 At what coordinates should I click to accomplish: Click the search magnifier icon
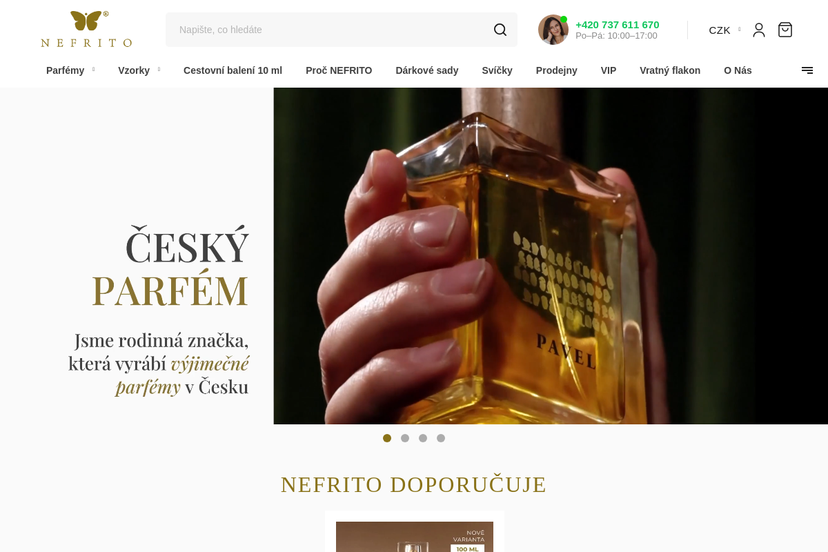point(500,30)
